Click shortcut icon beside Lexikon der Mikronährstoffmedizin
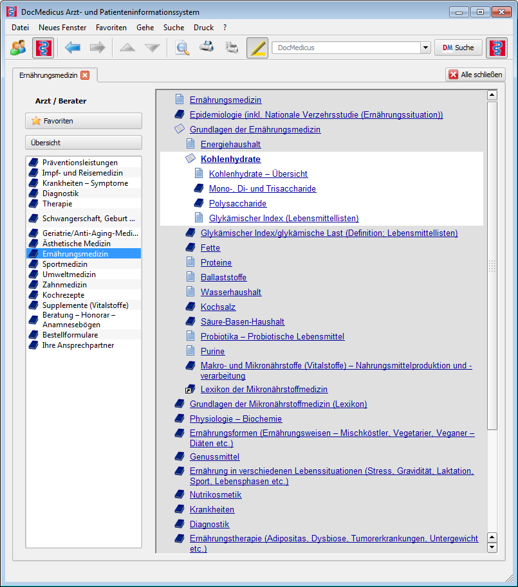 pos(190,389)
